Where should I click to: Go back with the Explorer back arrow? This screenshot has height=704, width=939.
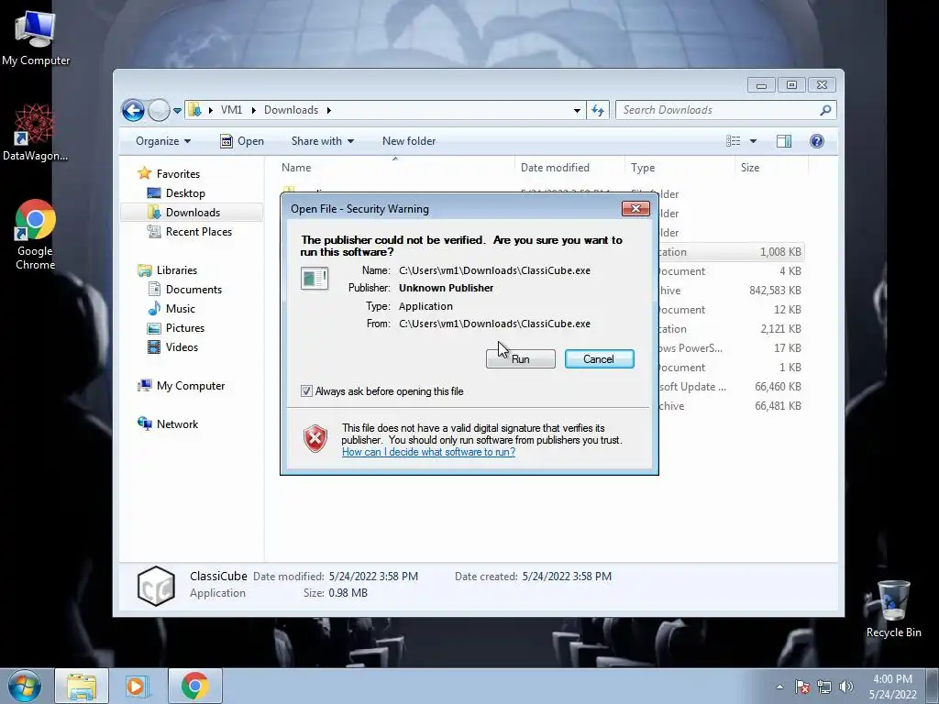click(x=133, y=110)
